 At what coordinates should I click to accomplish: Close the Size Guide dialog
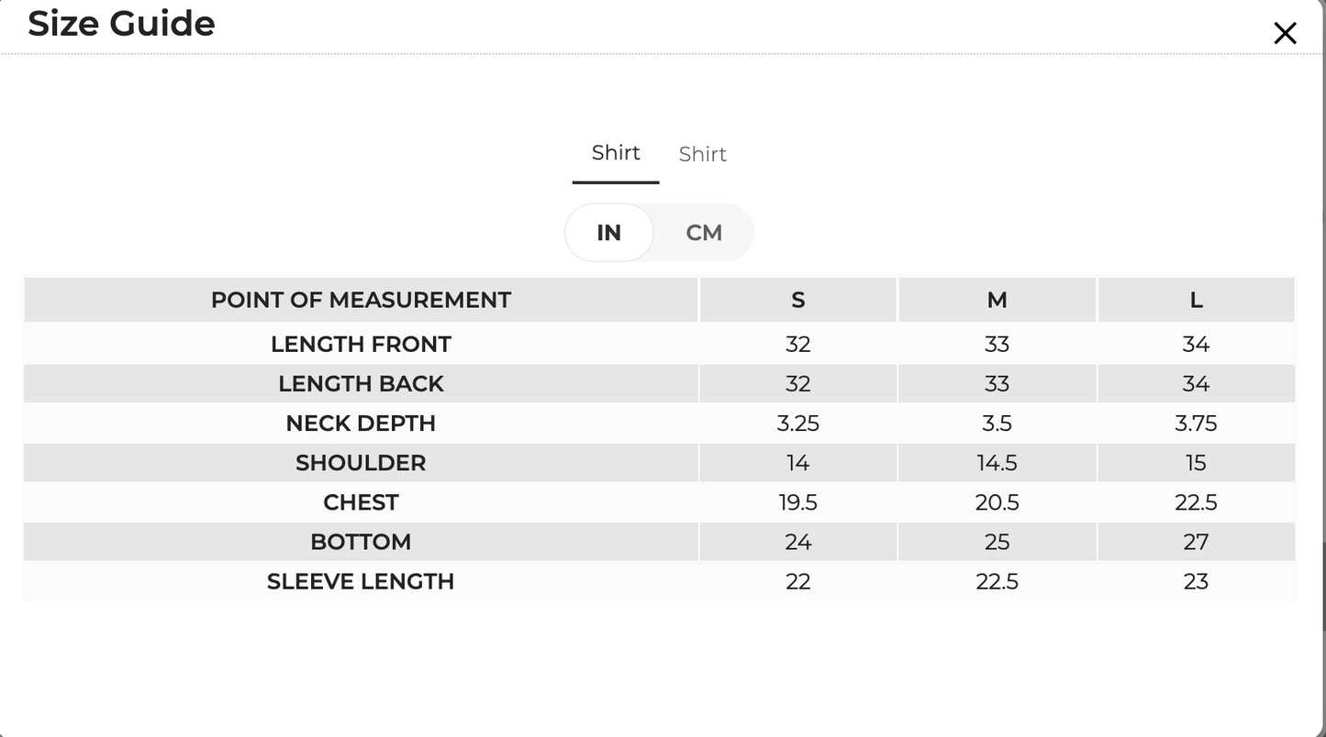click(x=1285, y=33)
